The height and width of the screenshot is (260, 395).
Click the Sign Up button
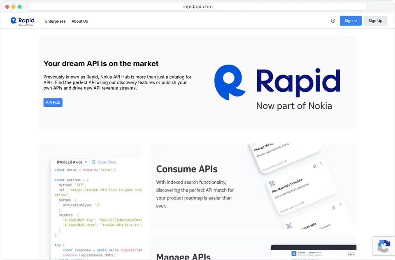pyautogui.click(x=375, y=21)
